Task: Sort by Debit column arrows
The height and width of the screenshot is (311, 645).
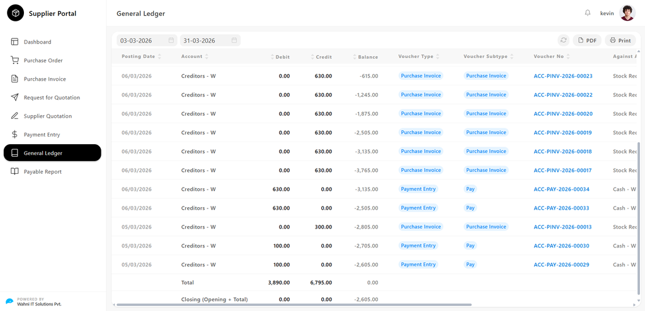Action: pyautogui.click(x=272, y=57)
